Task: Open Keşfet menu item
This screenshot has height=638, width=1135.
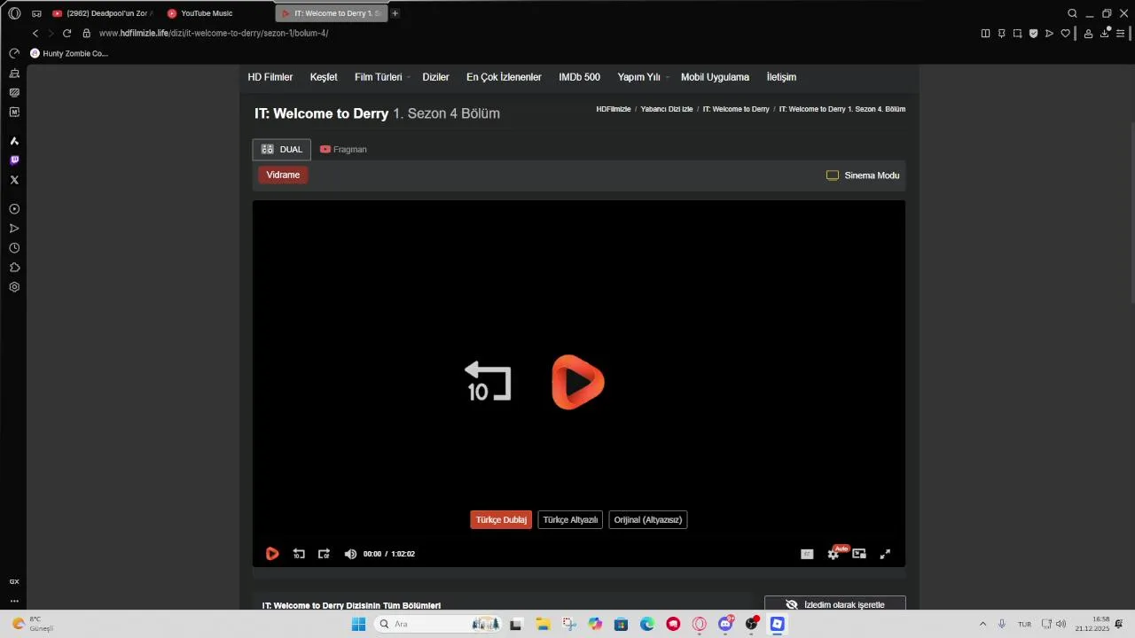Action: [324, 77]
